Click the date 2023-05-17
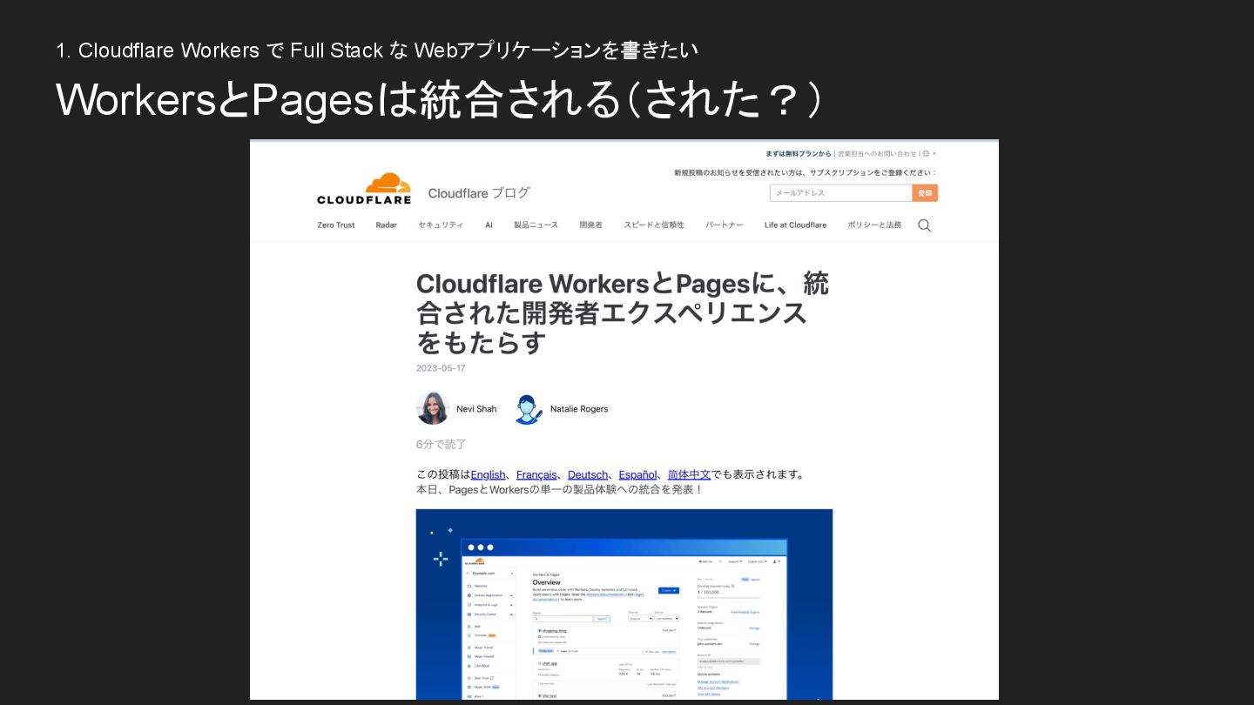The height and width of the screenshot is (705, 1254). pos(441,368)
